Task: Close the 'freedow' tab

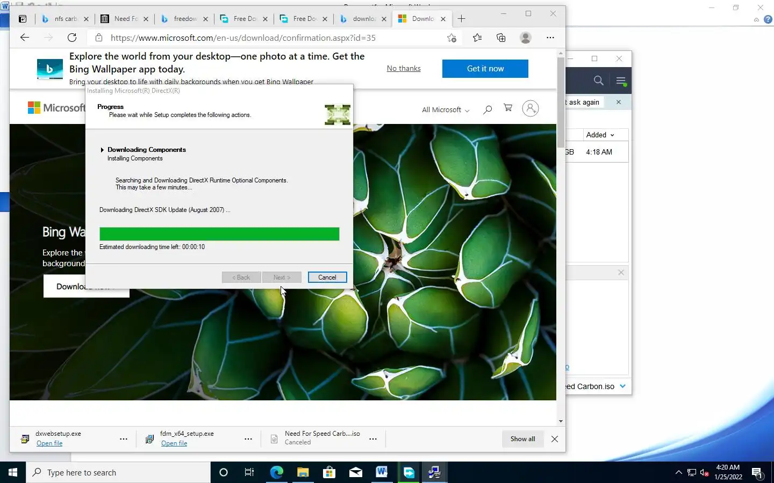Action: 205,19
